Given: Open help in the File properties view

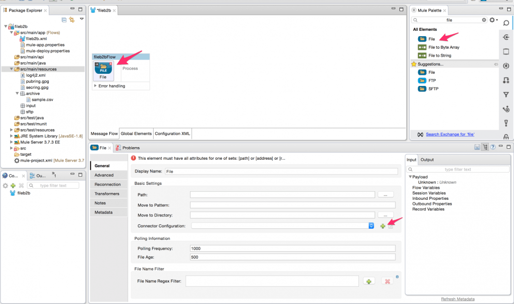Looking at the screenshot, I should [493, 147].
